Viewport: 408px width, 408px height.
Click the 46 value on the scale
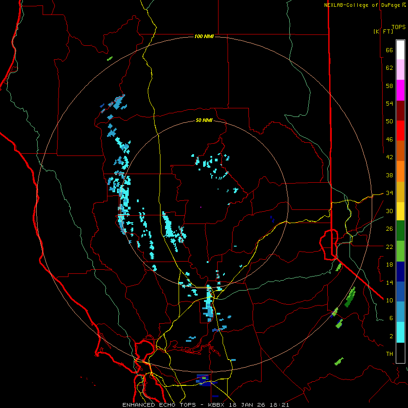pyautogui.click(x=389, y=140)
